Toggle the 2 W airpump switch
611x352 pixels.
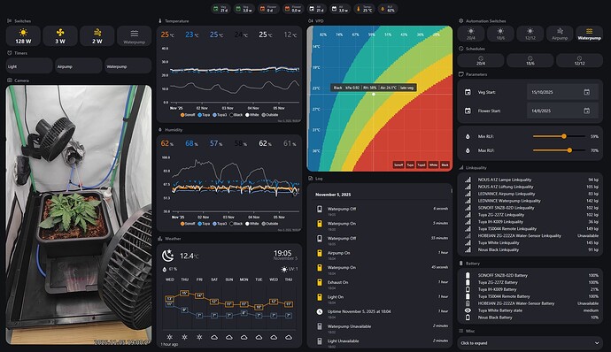coord(97,36)
